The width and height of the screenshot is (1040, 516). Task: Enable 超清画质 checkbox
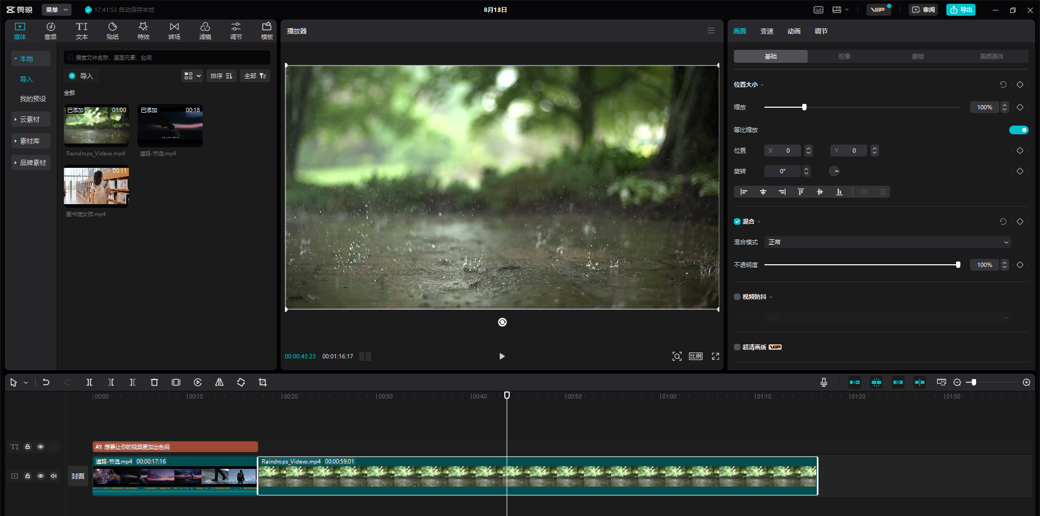737,347
